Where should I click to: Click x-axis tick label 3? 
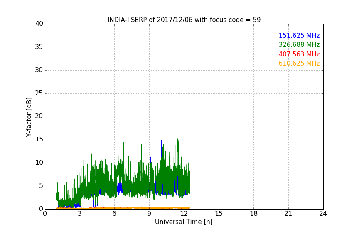click(80, 214)
